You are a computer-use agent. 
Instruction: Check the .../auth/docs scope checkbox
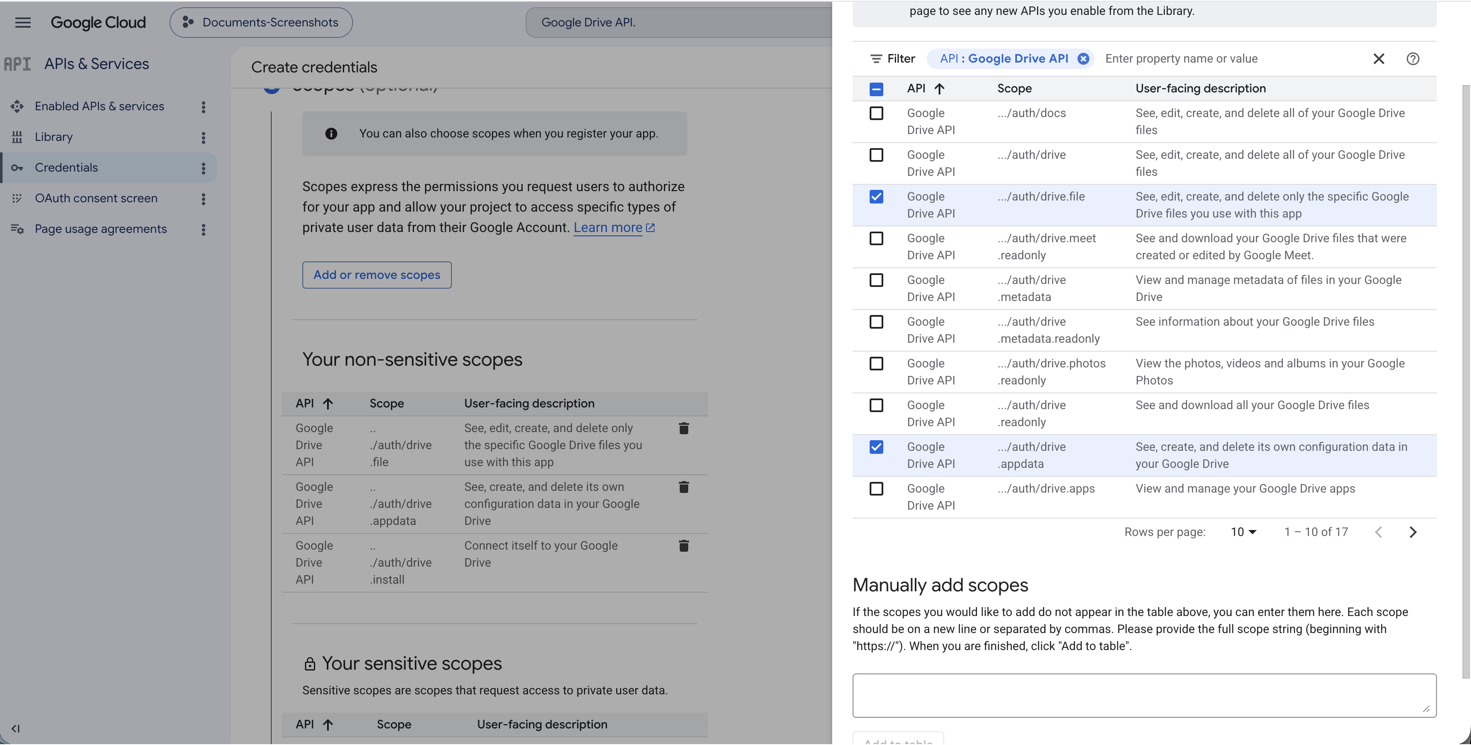pos(876,113)
